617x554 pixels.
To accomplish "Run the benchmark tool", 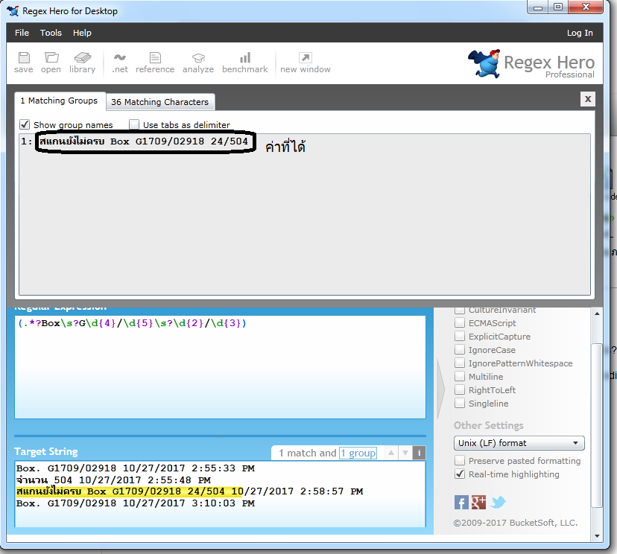I will click(x=244, y=63).
